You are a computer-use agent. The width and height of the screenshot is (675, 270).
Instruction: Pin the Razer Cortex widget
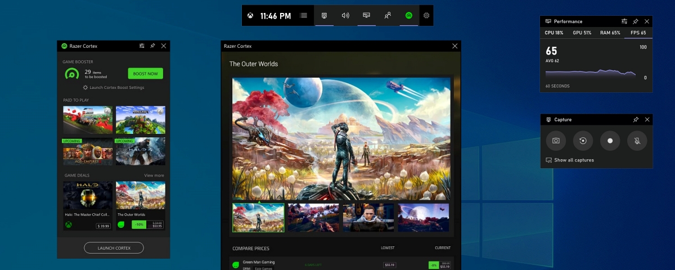coord(152,46)
